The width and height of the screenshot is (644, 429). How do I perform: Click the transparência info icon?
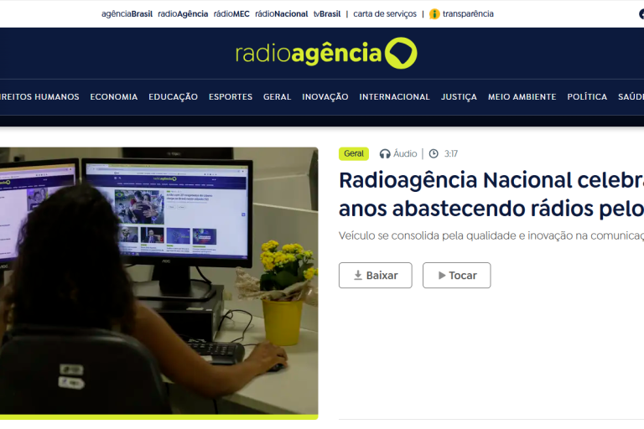click(x=434, y=14)
